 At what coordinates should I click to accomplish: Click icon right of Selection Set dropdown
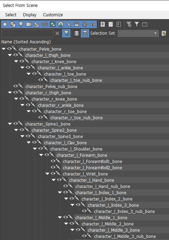(164, 33)
